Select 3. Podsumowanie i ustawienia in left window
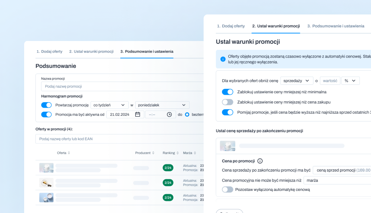 point(147,51)
